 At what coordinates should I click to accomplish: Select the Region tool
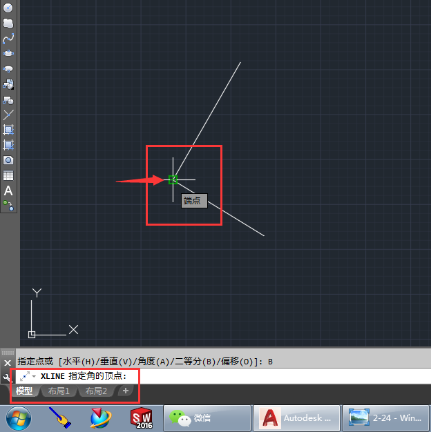(x=8, y=160)
